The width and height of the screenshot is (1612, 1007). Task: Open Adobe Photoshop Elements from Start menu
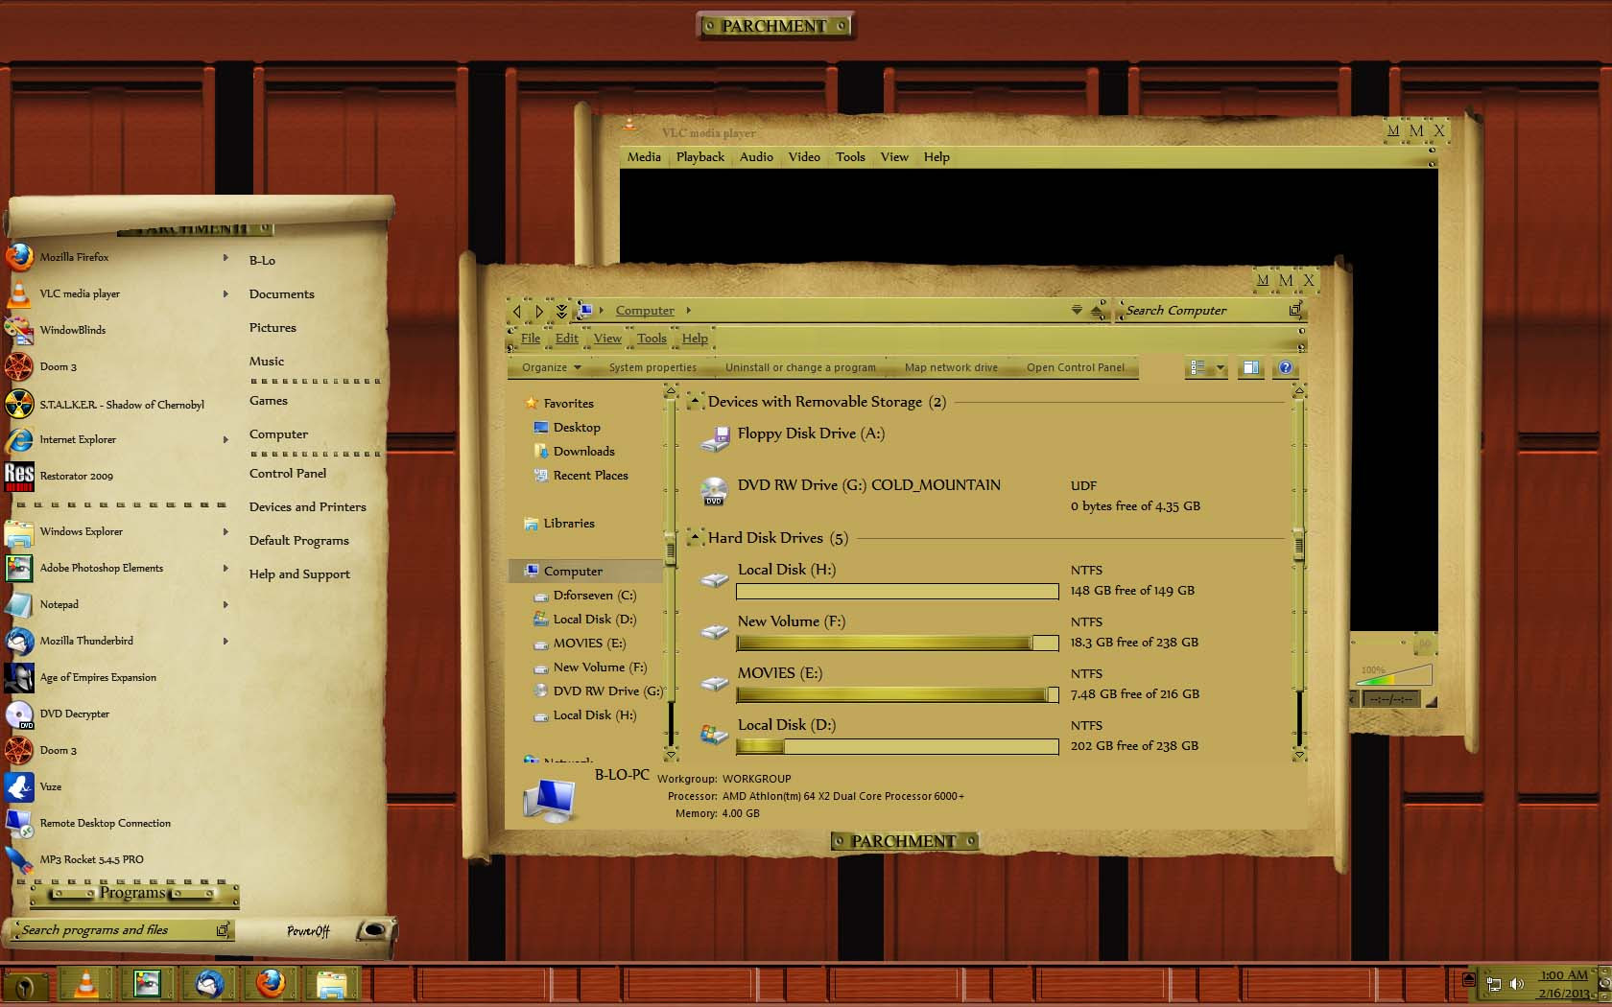[x=101, y=568]
